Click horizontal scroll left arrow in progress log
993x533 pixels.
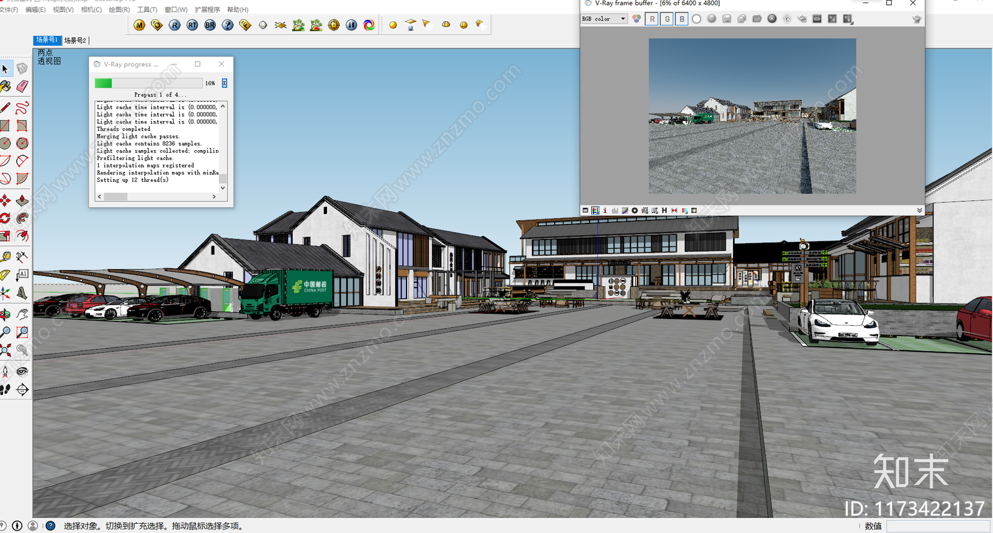point(99,197)
